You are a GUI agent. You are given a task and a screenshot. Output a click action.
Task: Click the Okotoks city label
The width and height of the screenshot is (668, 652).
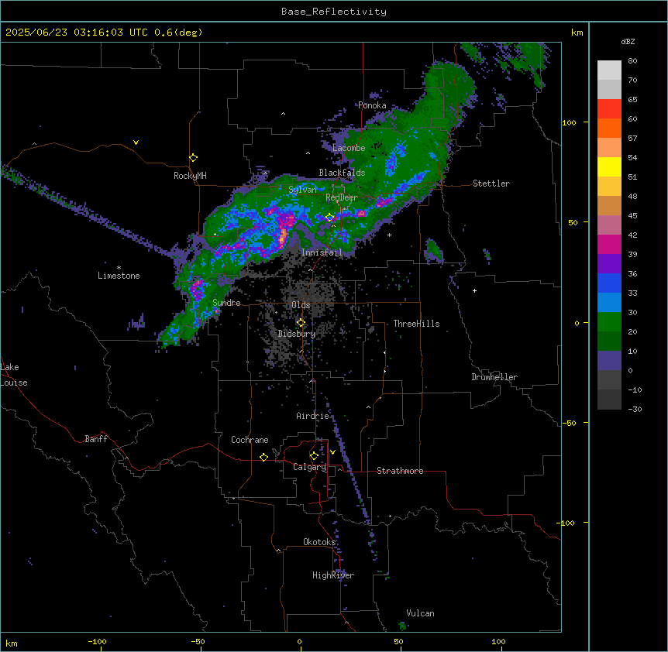[x=319, y=542]
